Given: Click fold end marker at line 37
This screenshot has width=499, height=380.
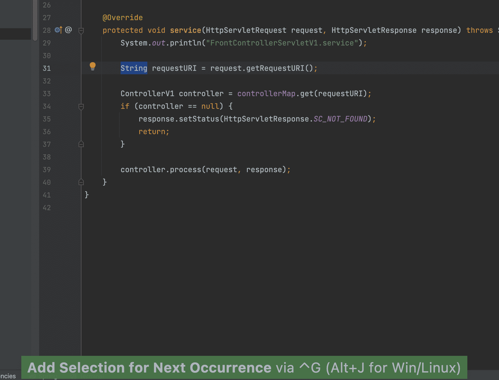Looking at the screenshot, I should tap(81, 144).
